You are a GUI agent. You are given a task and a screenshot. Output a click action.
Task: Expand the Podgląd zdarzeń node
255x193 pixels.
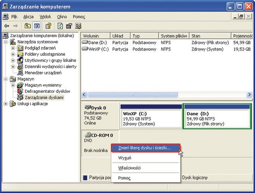pos(13,48)
